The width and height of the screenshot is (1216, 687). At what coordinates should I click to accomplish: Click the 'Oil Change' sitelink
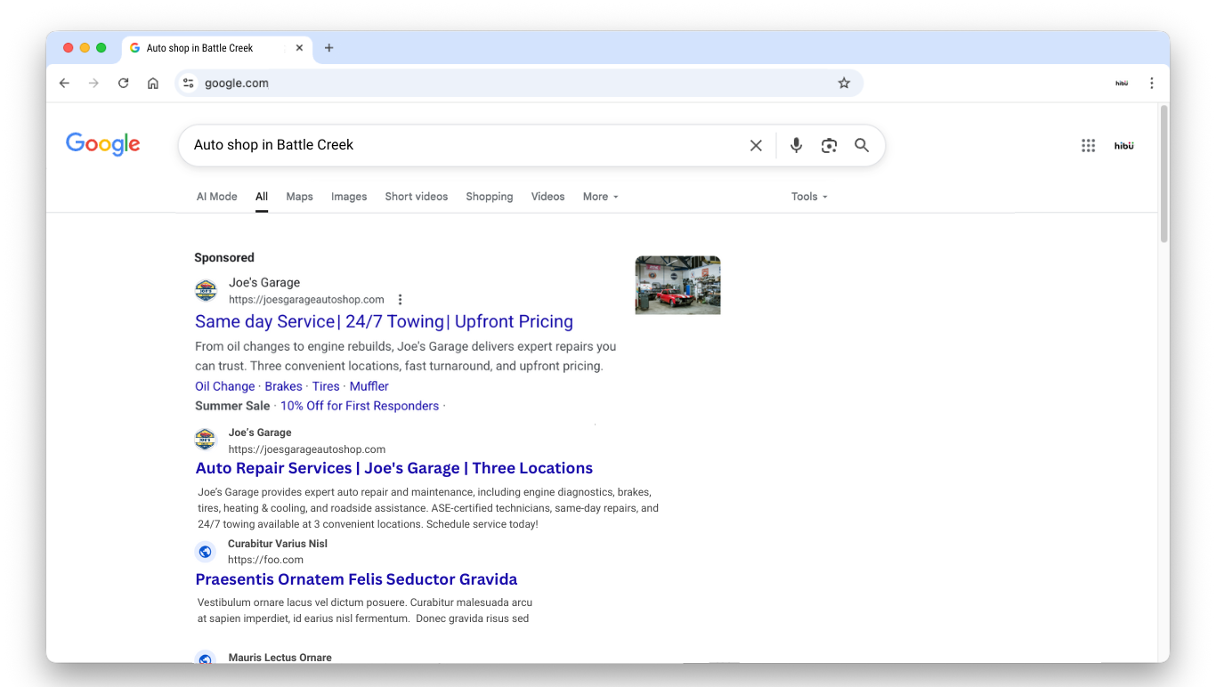click(x=224, y=386)
